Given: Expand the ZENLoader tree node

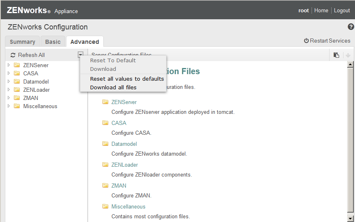Looking at the screenshot, I should pos(9,90).
